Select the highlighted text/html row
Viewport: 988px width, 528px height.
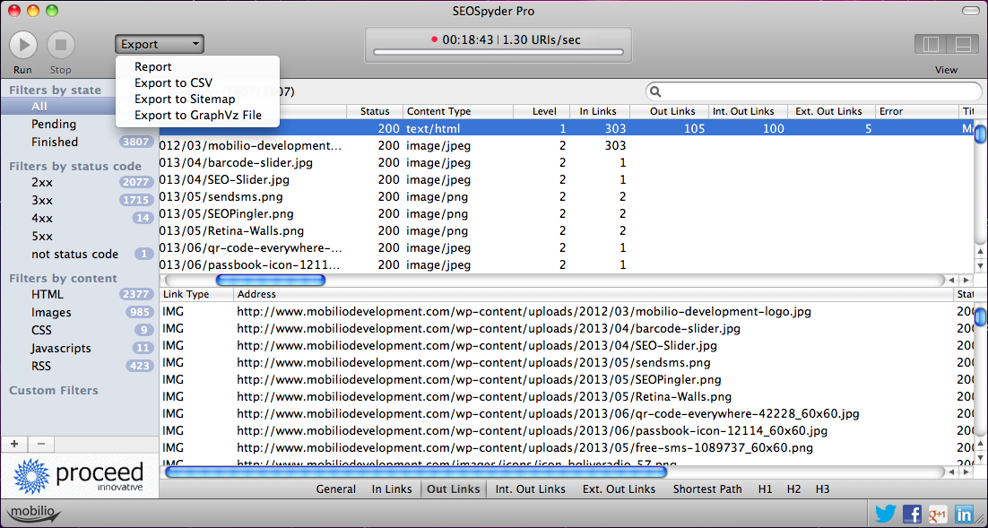(x=568, y=128)
